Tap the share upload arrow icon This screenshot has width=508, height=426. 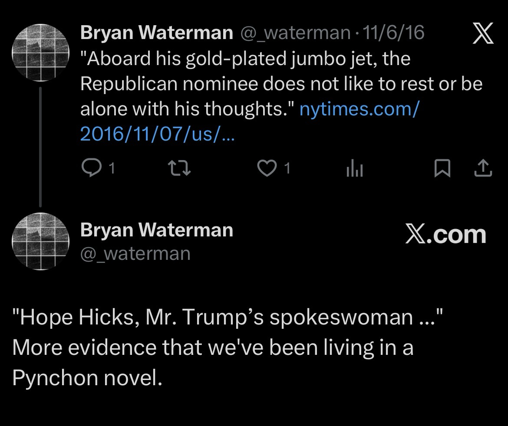coord(483,169)
